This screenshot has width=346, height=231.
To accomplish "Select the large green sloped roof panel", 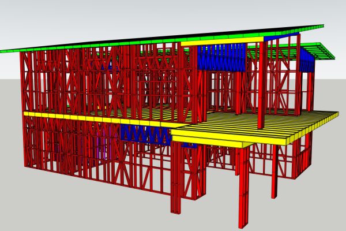I will [162, 39].
